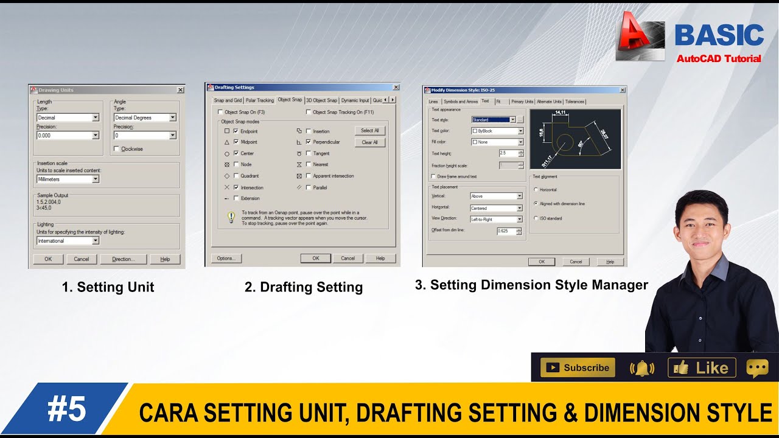Click the Quadrant diamond snap symbol
This screenshot has width=779, height=438.
[227, 176]
